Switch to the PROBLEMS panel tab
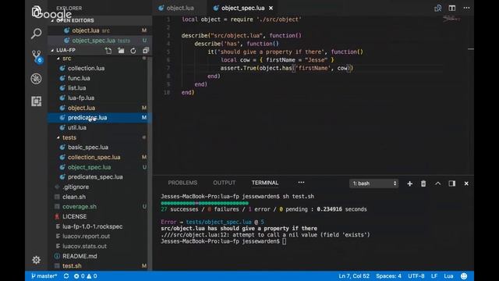 (182, 183)
